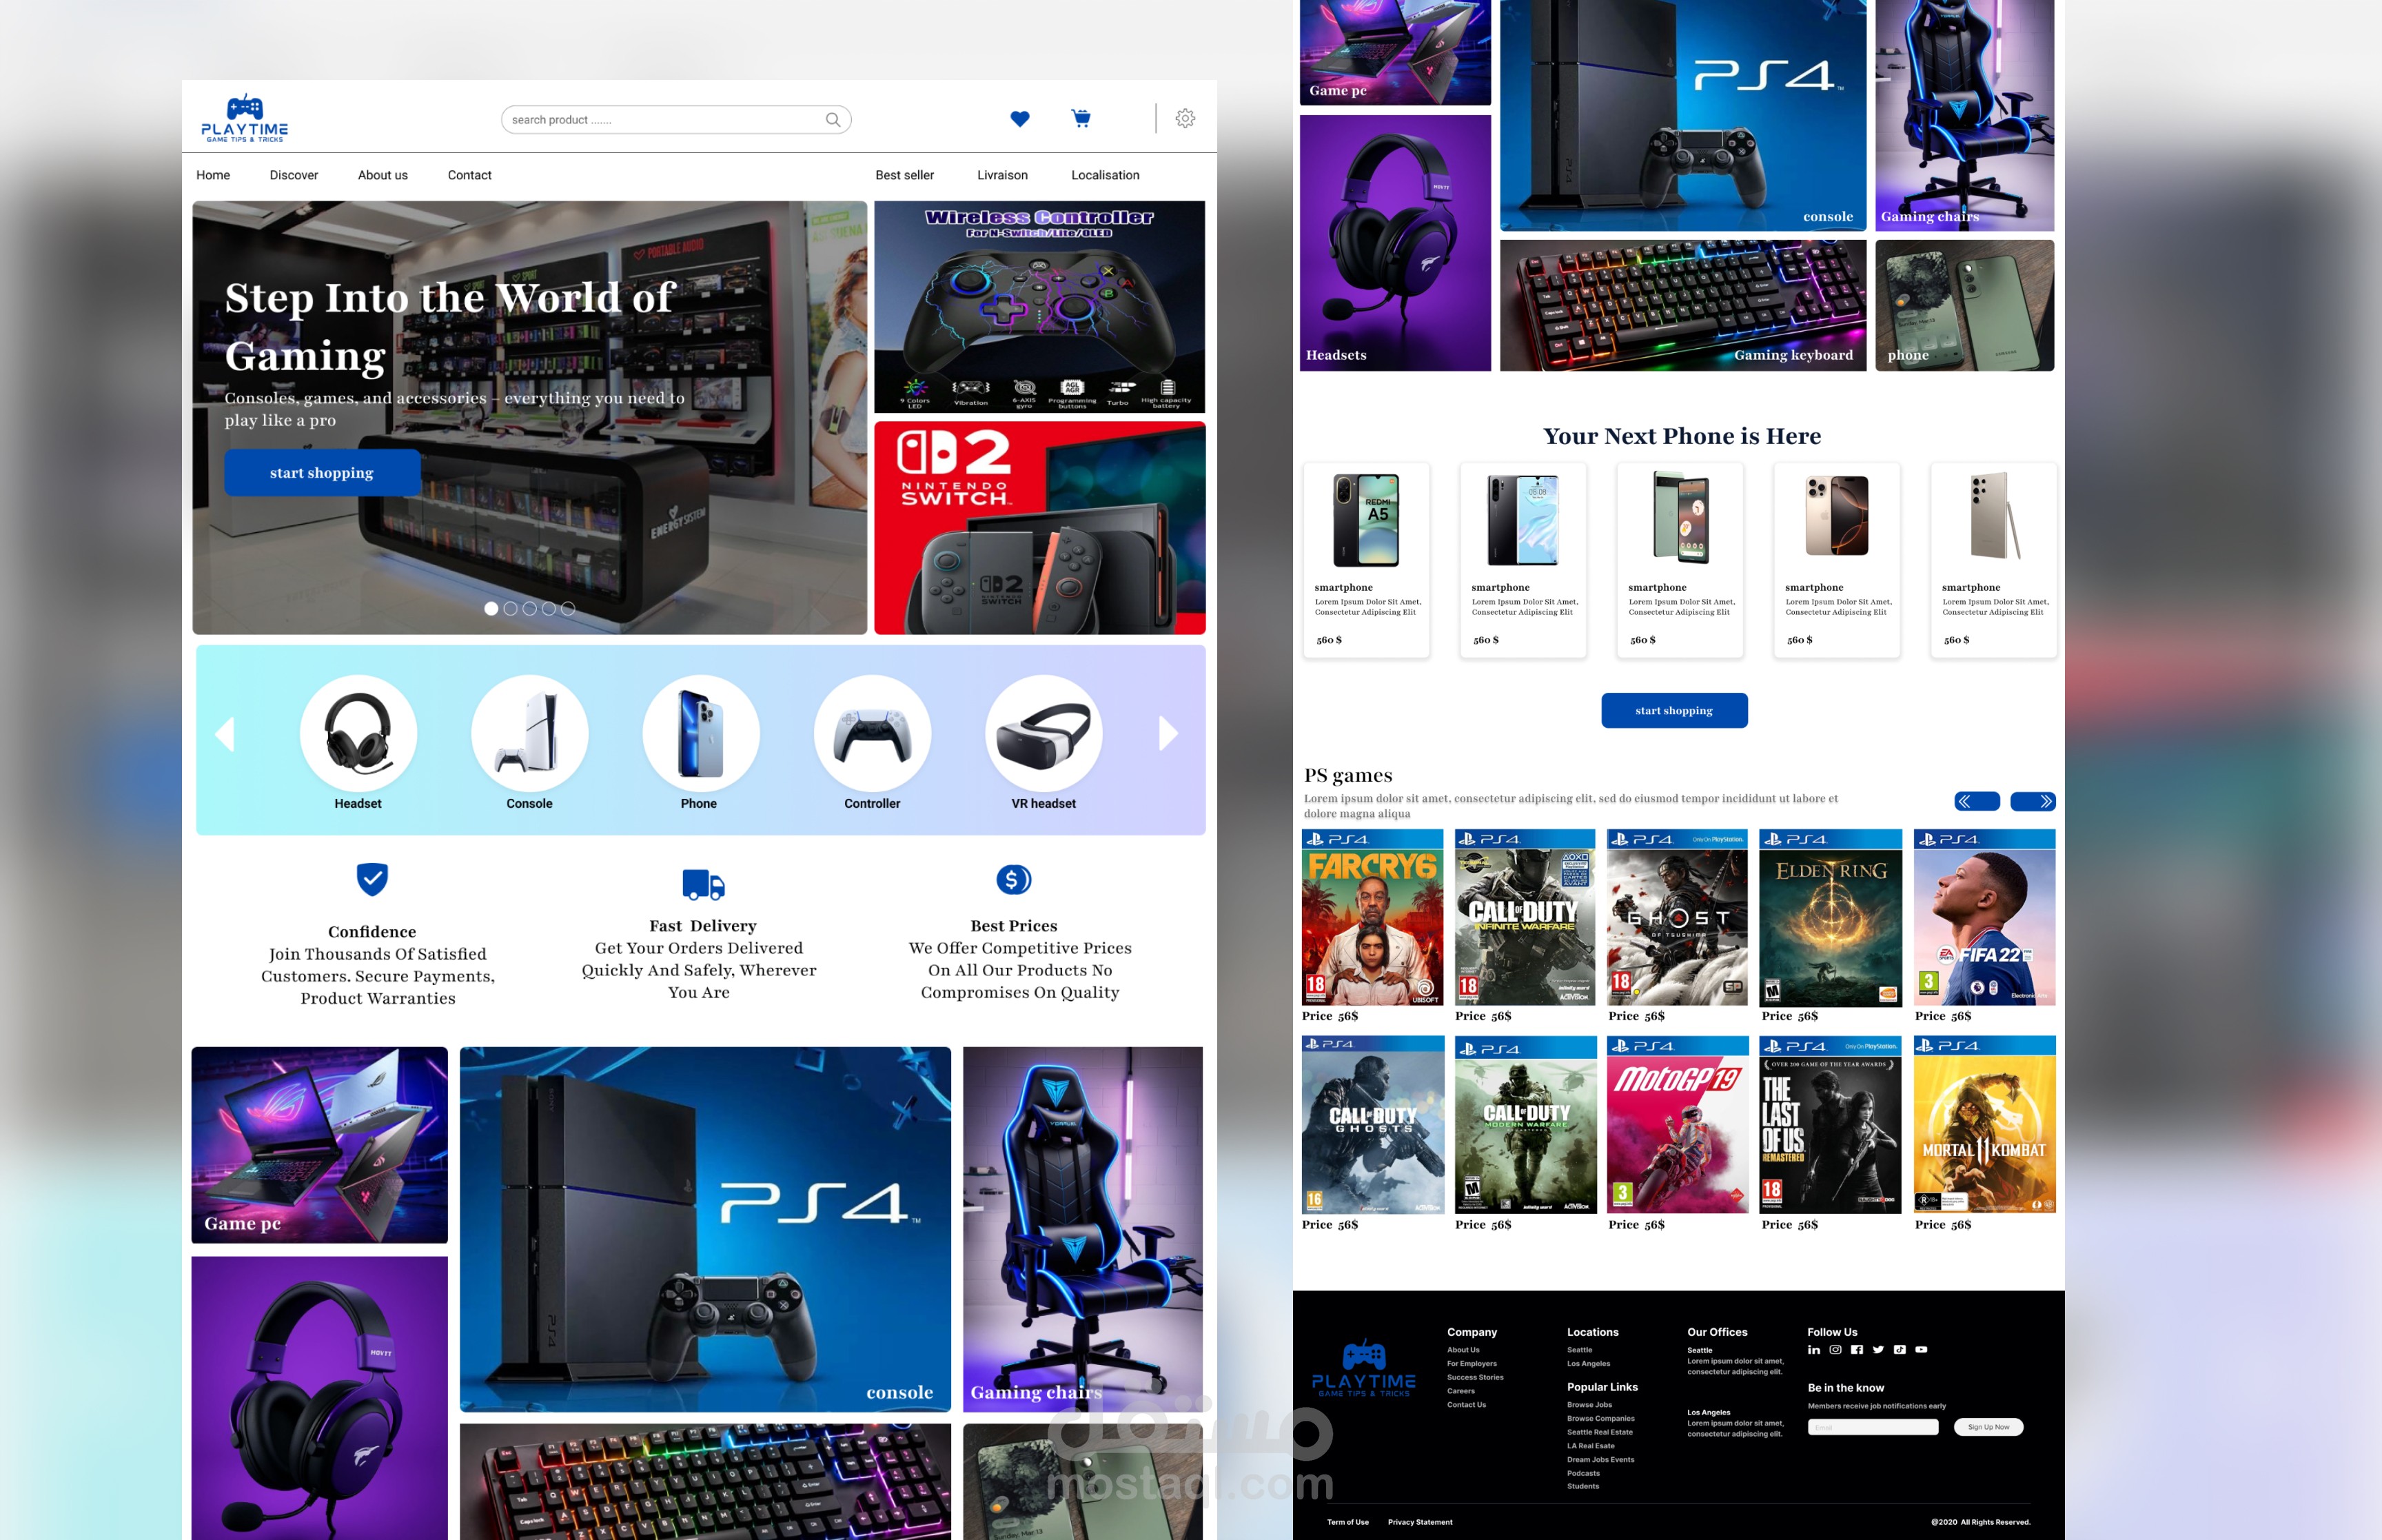This screenshot has width=2382, height=1540.
Task: Open the Careers footer link
Action: click(x=1461, y=1391)
